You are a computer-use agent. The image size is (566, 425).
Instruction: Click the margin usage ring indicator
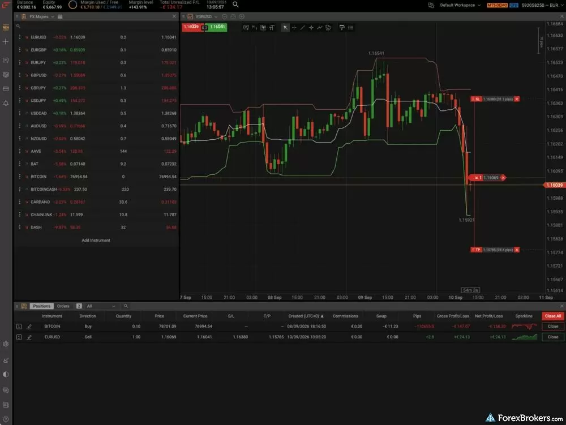tap(72, 5)
